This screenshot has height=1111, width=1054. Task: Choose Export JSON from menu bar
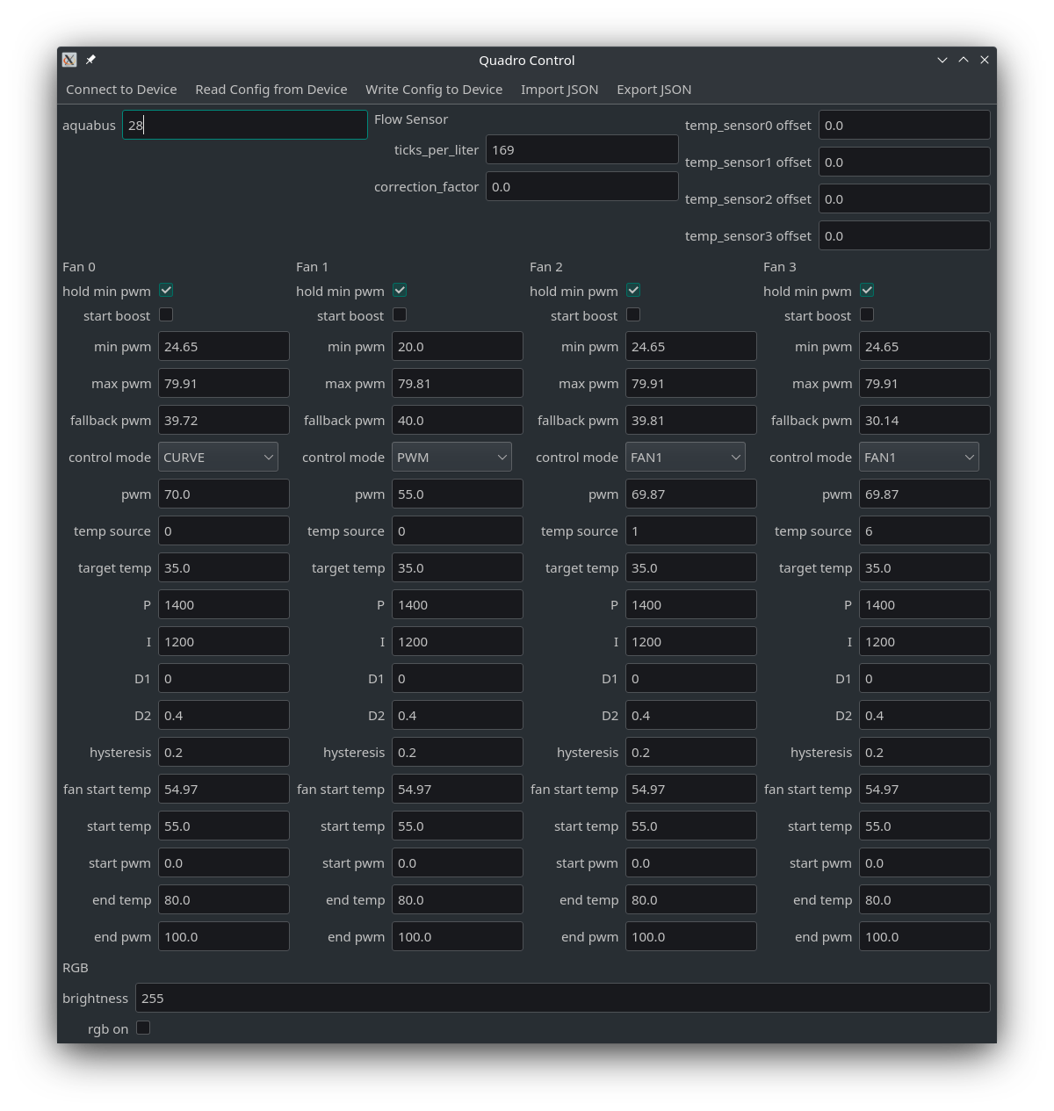click(654, 90)
